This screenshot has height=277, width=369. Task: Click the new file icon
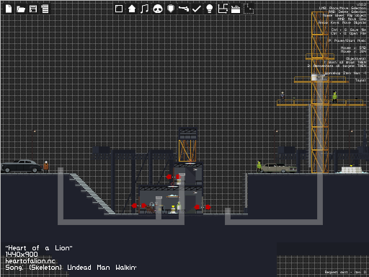coord(9,9)
